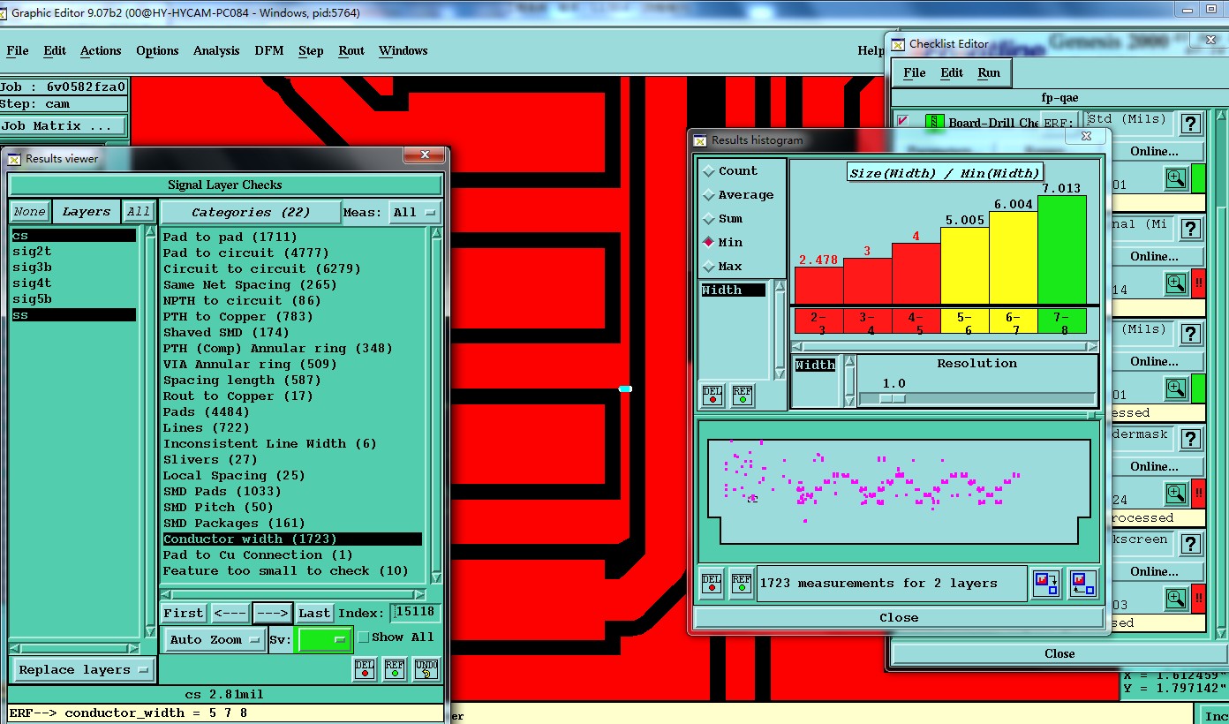Open help '?' for dermask checklist
This screenshot has height=724, width=1229.
tap(1191, 439)
